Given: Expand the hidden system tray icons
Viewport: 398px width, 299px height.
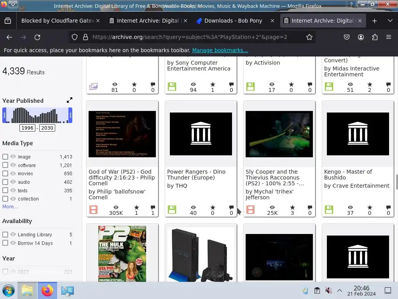Looking at the screenshot, I should (x=340, y=290).
